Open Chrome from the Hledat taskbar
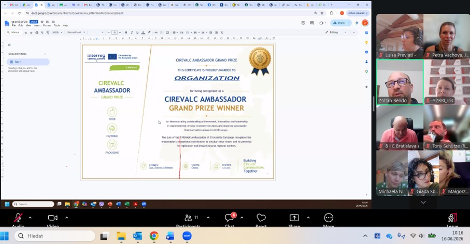The height and width of the screenshot is (244, 470). coord(154,236)
